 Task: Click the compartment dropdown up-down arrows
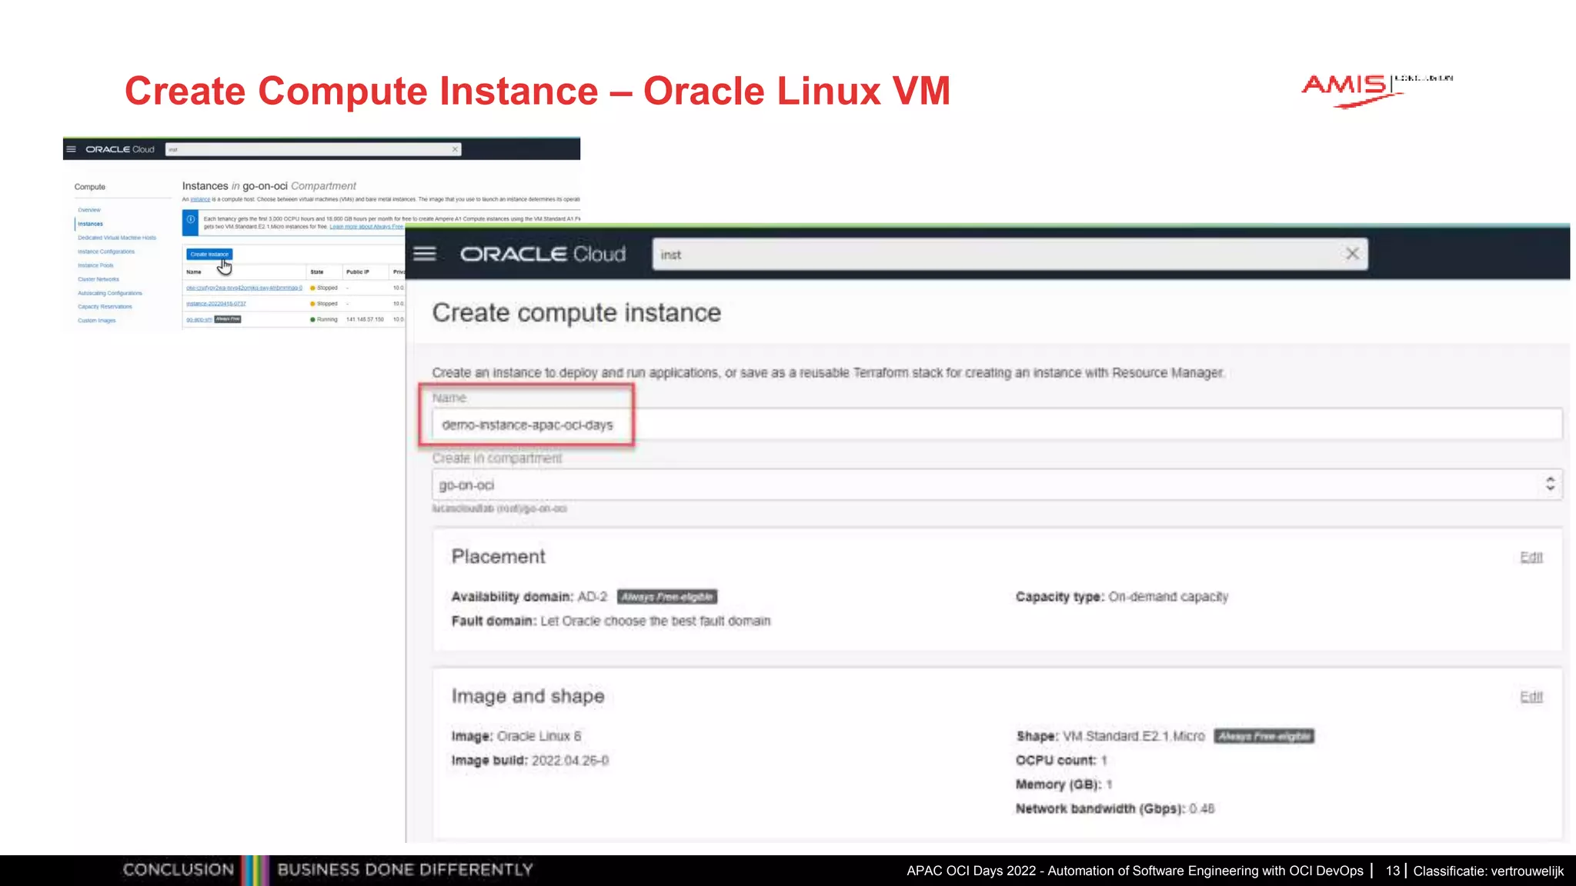(1550, 484)
